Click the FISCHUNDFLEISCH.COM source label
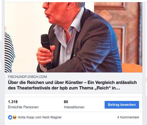 [28, 77]
